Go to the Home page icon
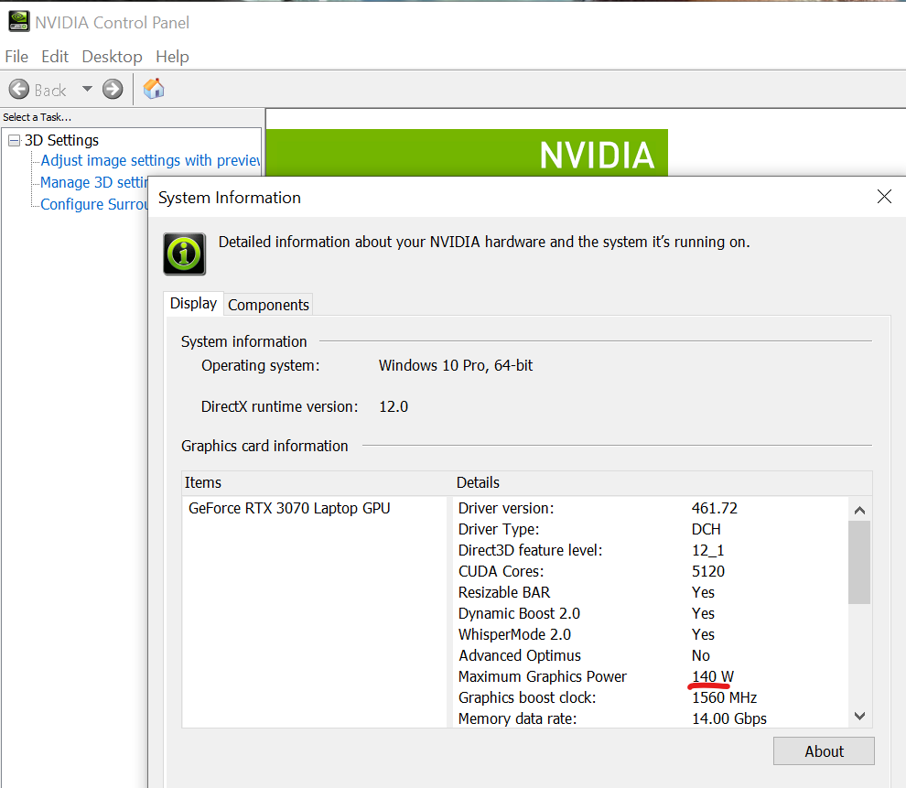The image size is (906, 788). tap(154, 89)
